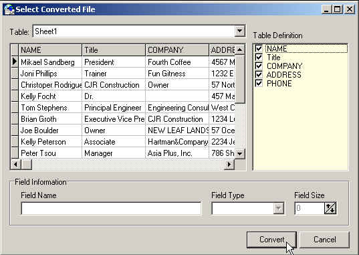Select the Kelly Peterson cell

pyautogui.click(x=50, y=142)
